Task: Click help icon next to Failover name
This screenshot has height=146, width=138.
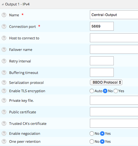Action: [x=4, y=50]
